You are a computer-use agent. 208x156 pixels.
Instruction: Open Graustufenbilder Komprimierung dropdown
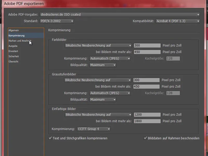click(110, 93)
